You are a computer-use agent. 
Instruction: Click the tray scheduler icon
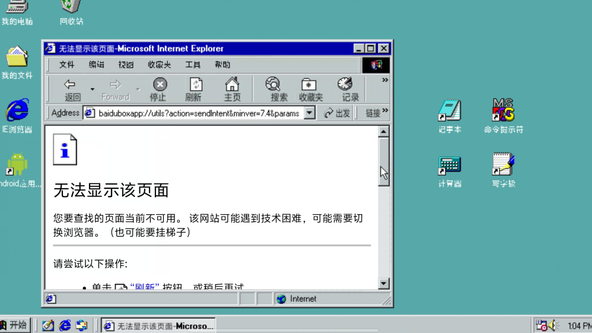tap(542, 325)
